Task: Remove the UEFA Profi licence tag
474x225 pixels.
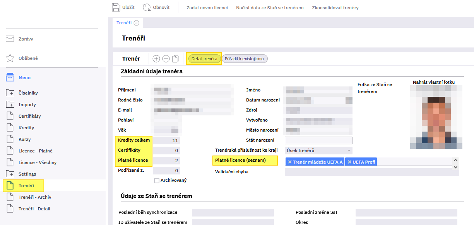Action: click(x=349, y=162)
